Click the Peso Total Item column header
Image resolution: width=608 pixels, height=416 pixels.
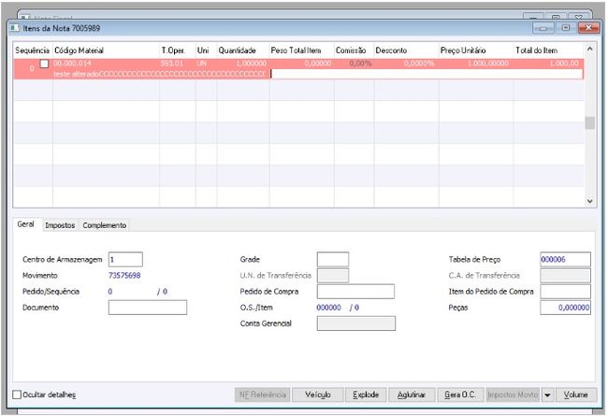pos(301,50)
